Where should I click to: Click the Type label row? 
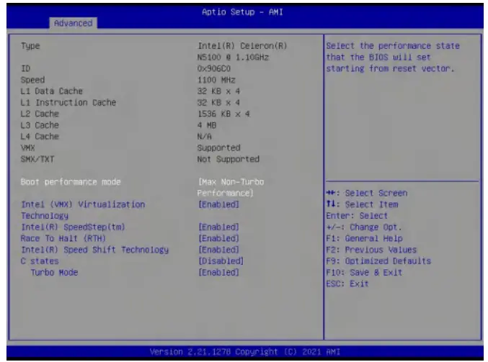click(30, 46)
